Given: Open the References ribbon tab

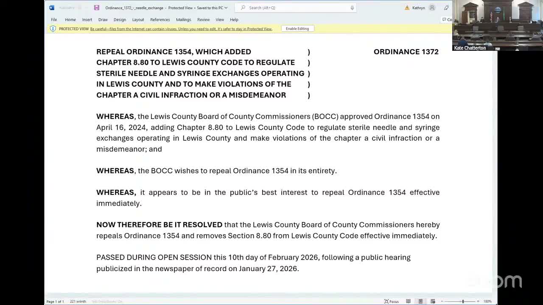Looking at the screenshot, I should [x=160, y=19].
